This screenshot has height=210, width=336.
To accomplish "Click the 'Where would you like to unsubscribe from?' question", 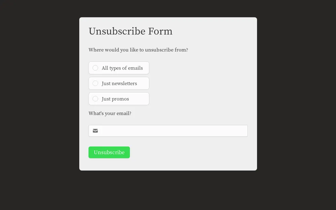I will 138,50.
